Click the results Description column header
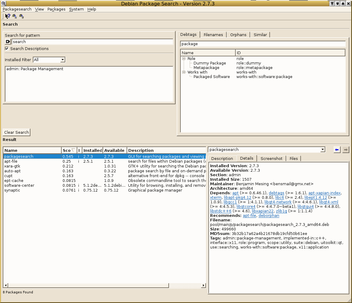Viewport: 352px width, 303px height. tap(166, 150)
